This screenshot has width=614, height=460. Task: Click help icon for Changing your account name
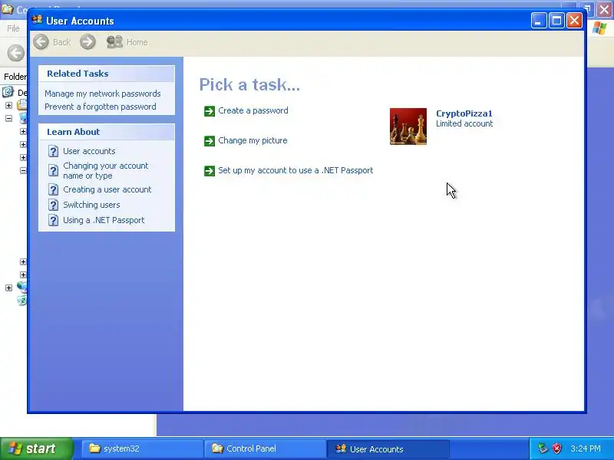pos(53,170)
